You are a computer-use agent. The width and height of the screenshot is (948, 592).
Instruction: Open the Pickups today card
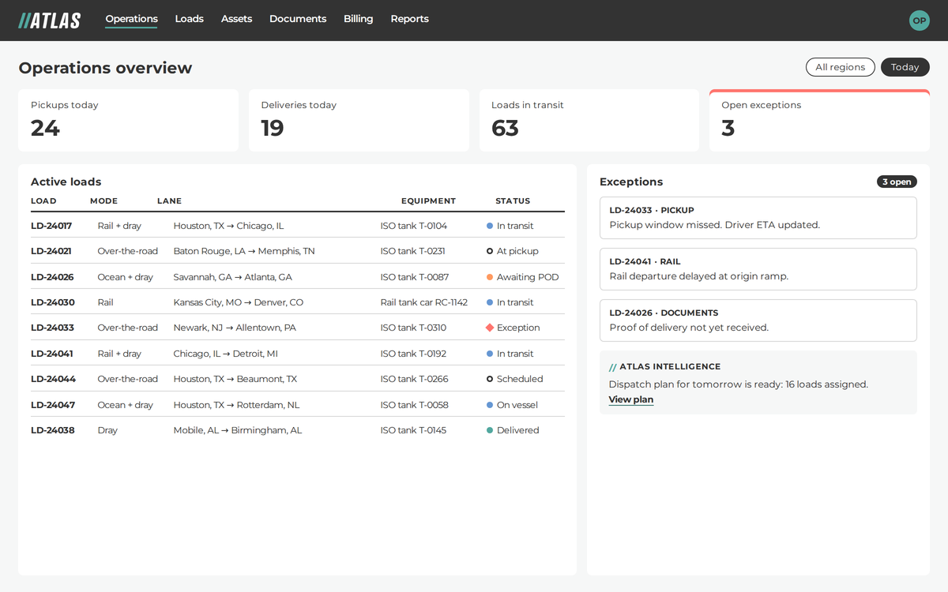tap(128, 120)
